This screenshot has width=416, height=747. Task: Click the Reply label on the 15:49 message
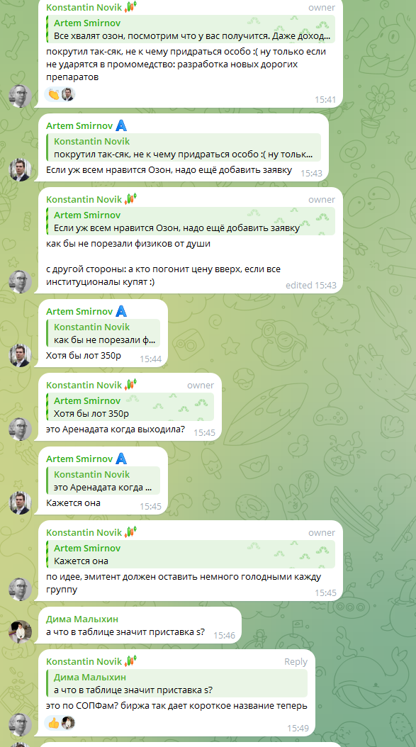pyautogui.click(x=296, y=662)
